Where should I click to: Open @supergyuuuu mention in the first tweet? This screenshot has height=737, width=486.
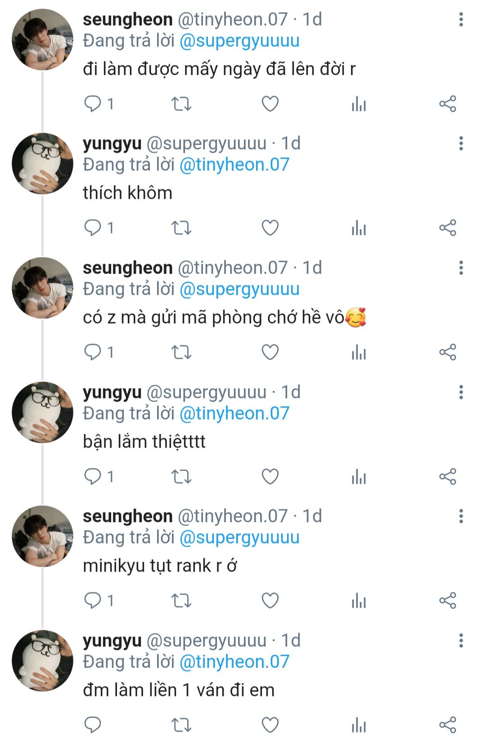(x=239, y=41)
